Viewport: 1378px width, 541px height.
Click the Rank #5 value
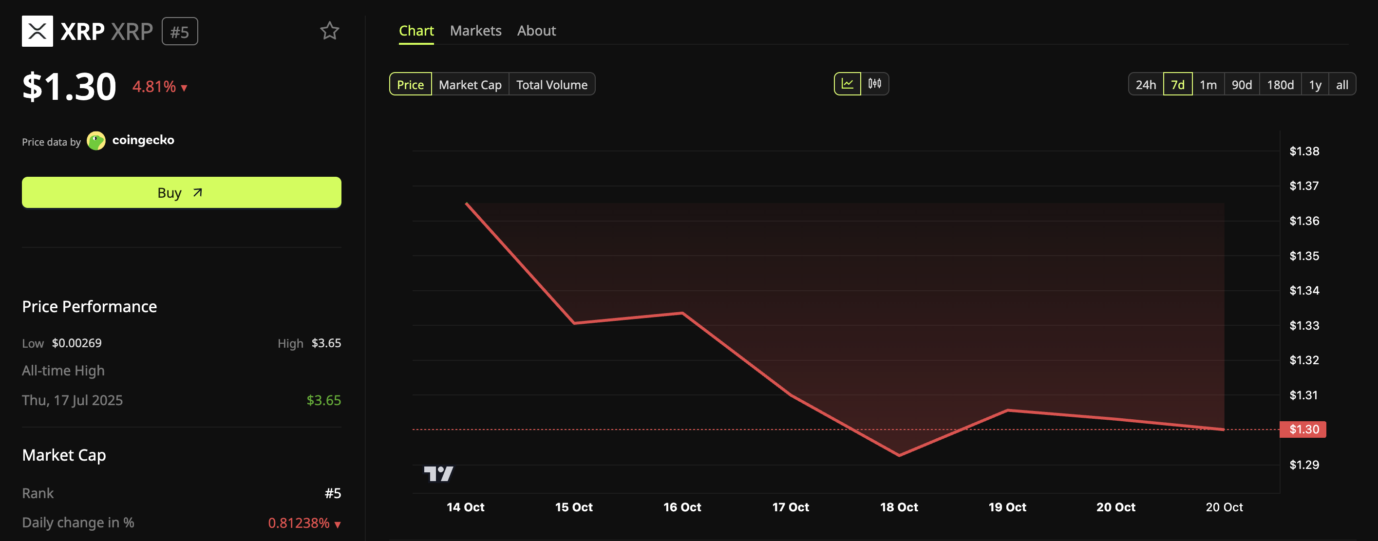click(333, 493)
